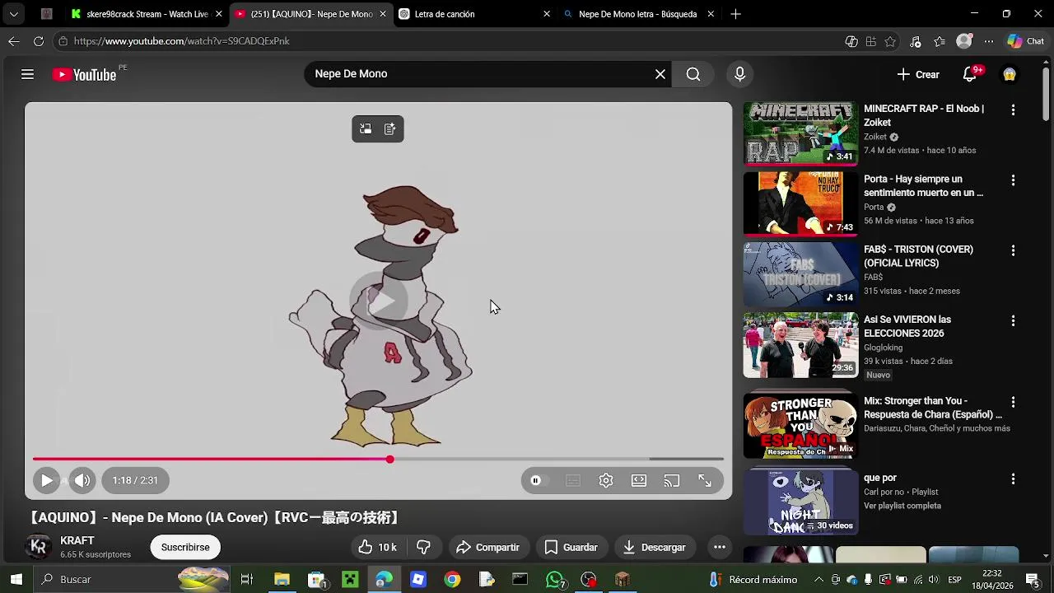The width and height of the screenshot is (1054, 593).
Task: Open Porta video thumbnail
Action: coord(800,203)
